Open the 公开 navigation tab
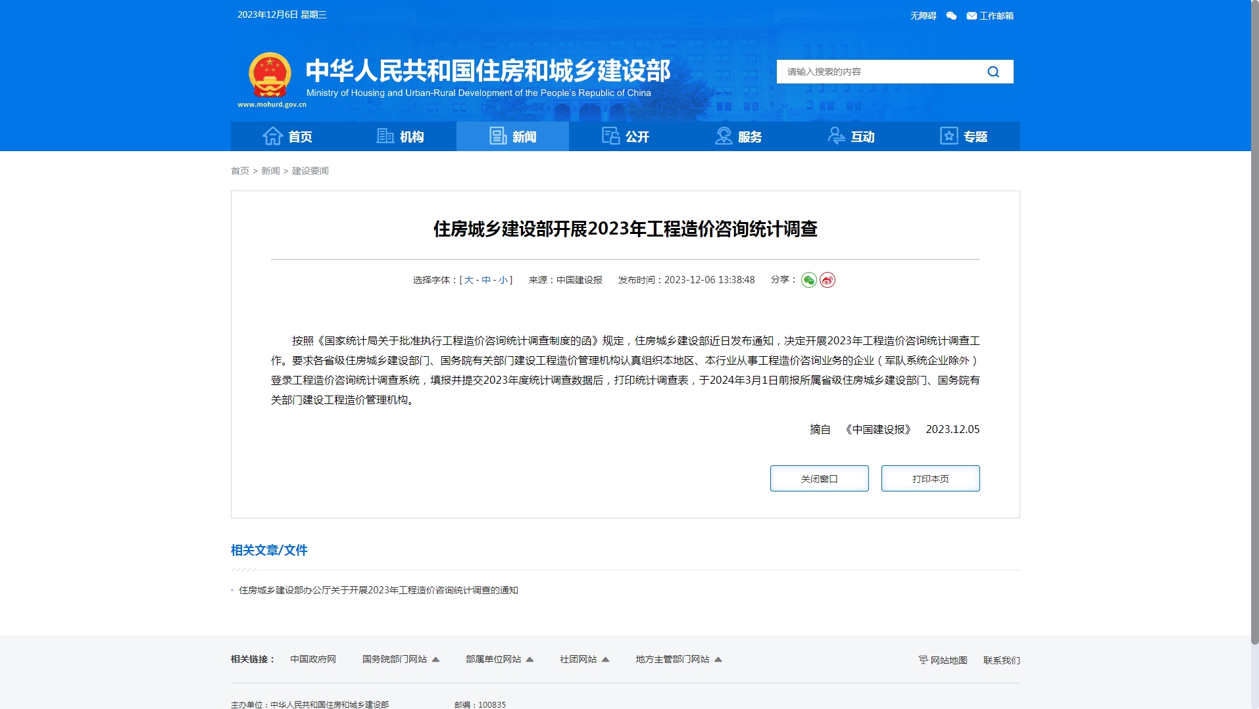 (626, 136)
